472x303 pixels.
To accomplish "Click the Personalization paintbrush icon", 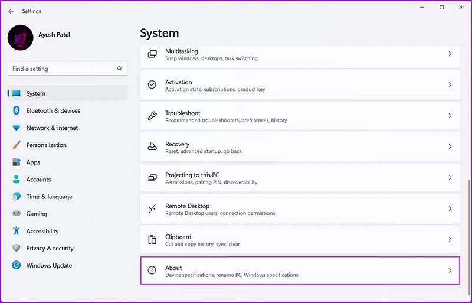I will [x=16, y=145].
